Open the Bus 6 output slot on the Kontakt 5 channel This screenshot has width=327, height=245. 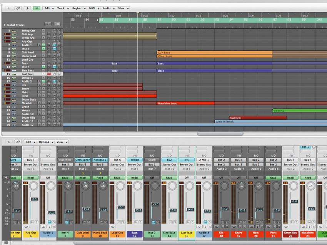100,164
